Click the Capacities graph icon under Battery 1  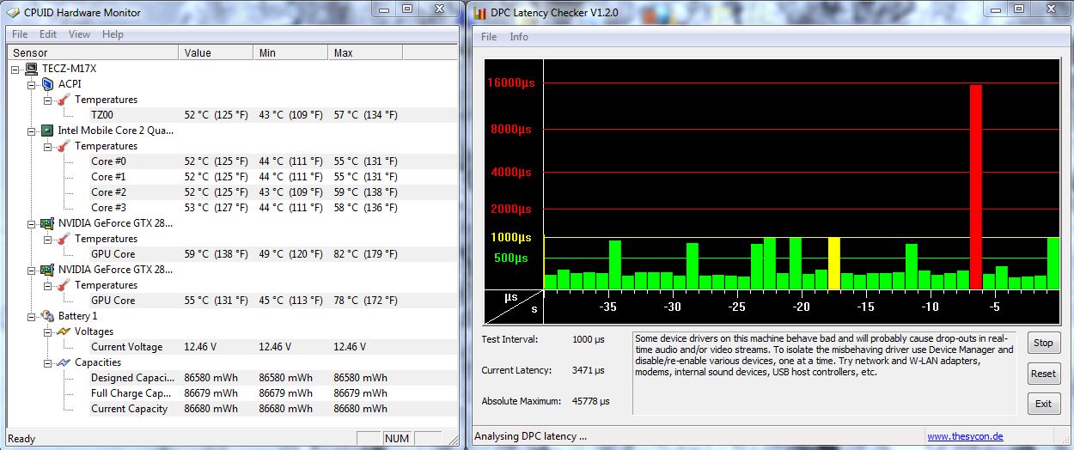coord(64,362)
